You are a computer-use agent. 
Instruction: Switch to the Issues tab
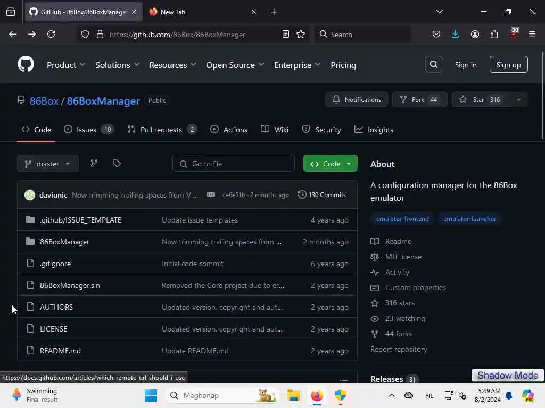tap(89, 130)
